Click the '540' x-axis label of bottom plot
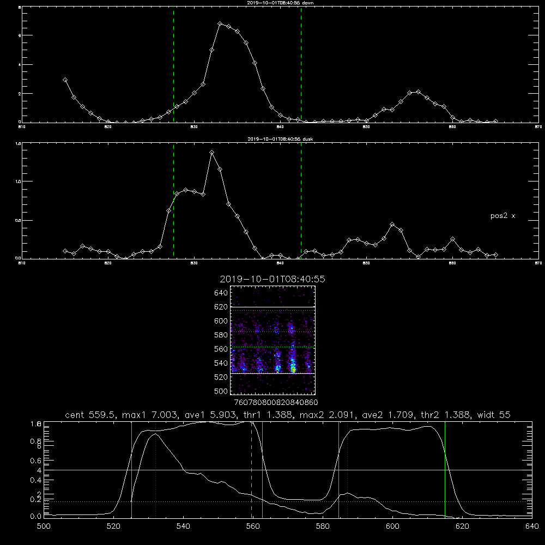This screenshot has width=545, height=545. 183,526
